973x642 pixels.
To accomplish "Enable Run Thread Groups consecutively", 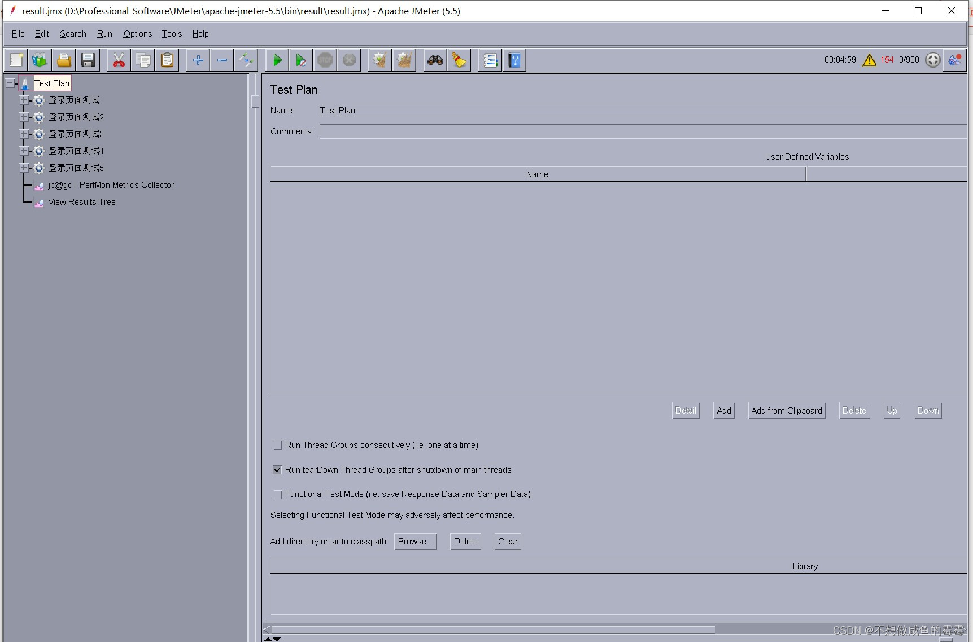I will point(277,445).
